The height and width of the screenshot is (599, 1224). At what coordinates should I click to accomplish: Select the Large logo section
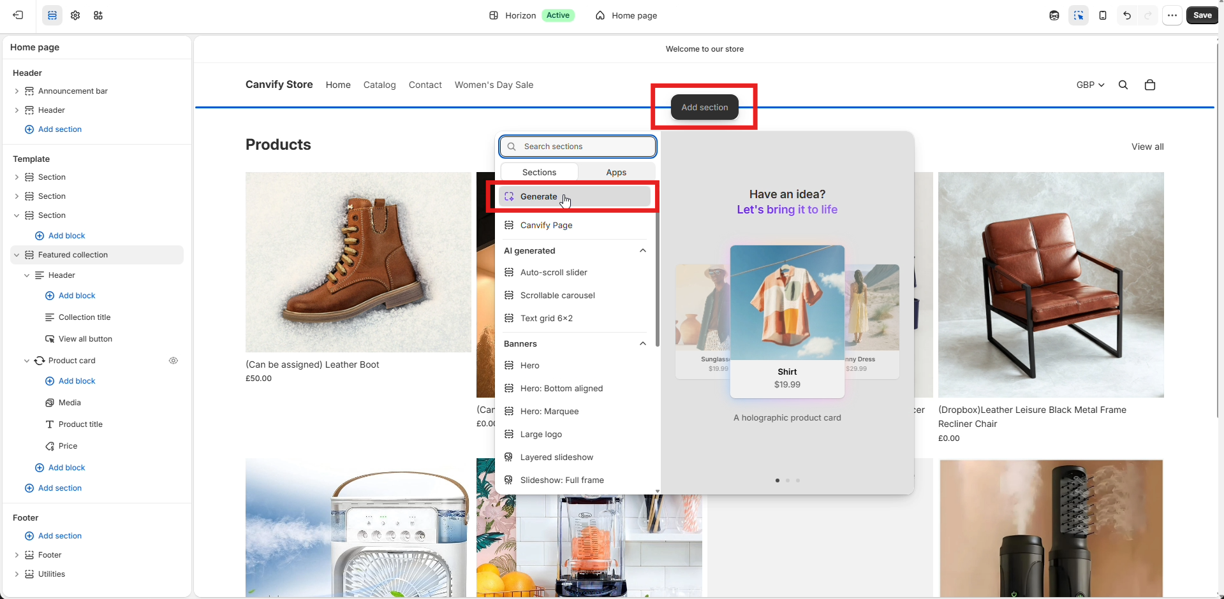coord(574,435)
